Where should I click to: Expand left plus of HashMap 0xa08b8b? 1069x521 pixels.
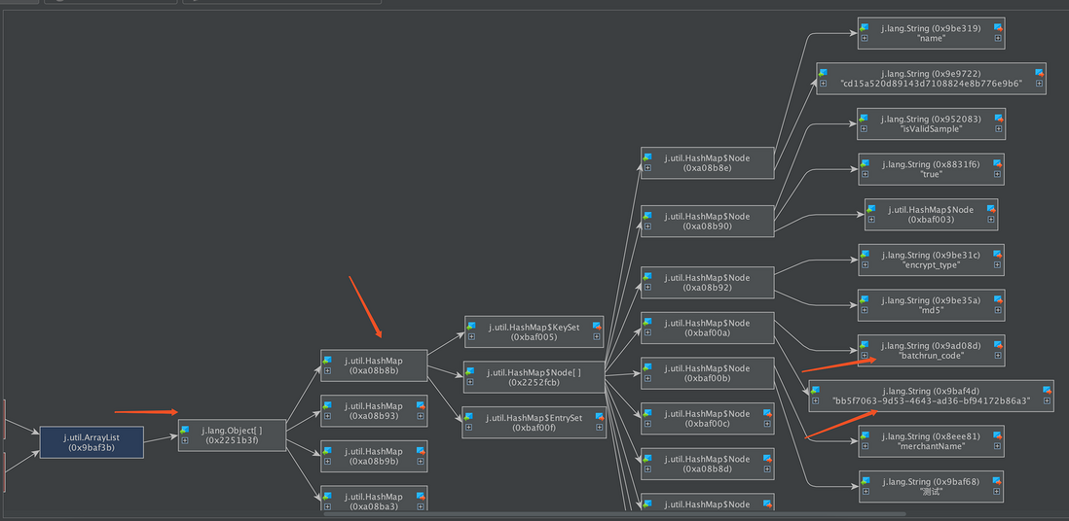pyautogui.click(x=327, y=371)
